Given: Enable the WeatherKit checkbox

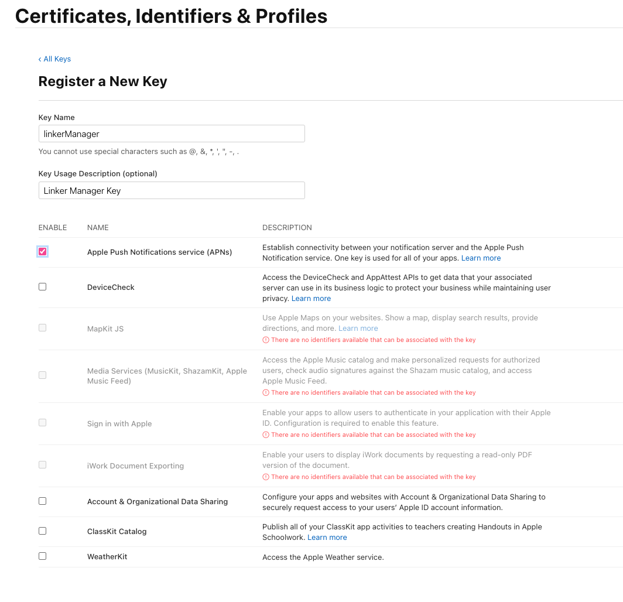Looking at the screenshot, I should 42,556.
